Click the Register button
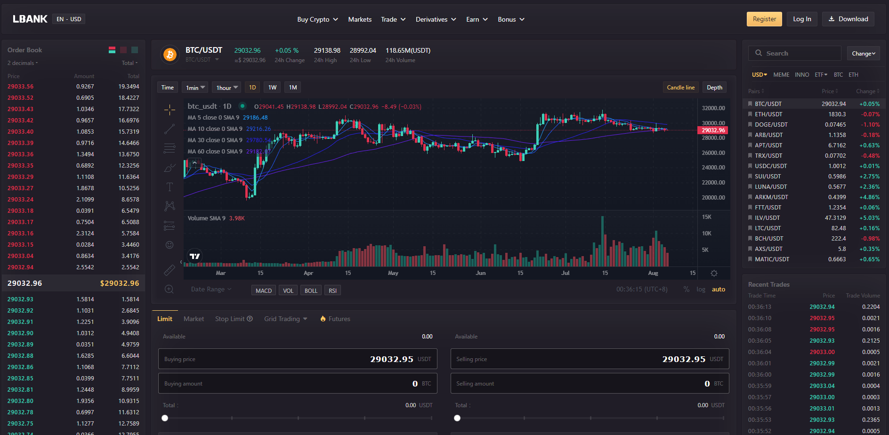This screenshot has height=435, width=889. click(764, 19)
